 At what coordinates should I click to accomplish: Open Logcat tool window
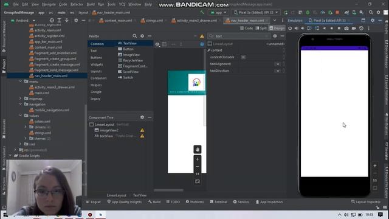coord(93,202)
